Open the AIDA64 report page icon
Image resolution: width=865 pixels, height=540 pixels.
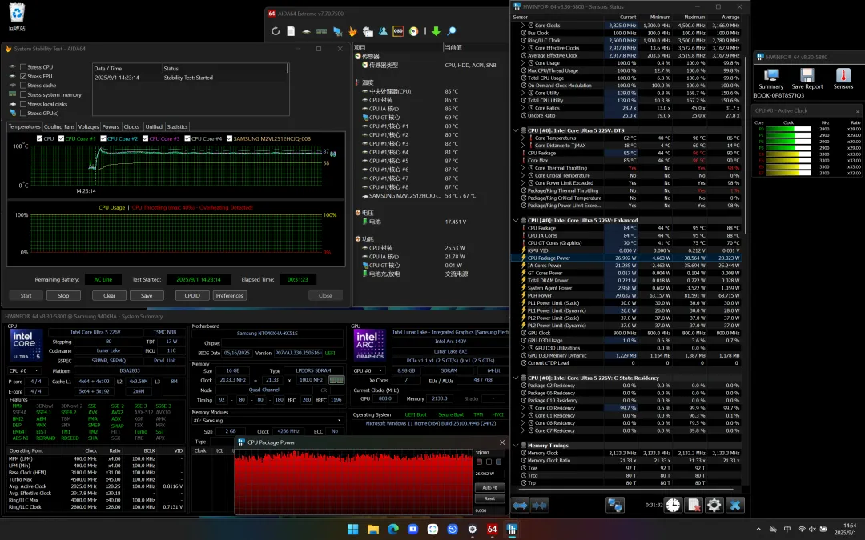pos(291,31)
